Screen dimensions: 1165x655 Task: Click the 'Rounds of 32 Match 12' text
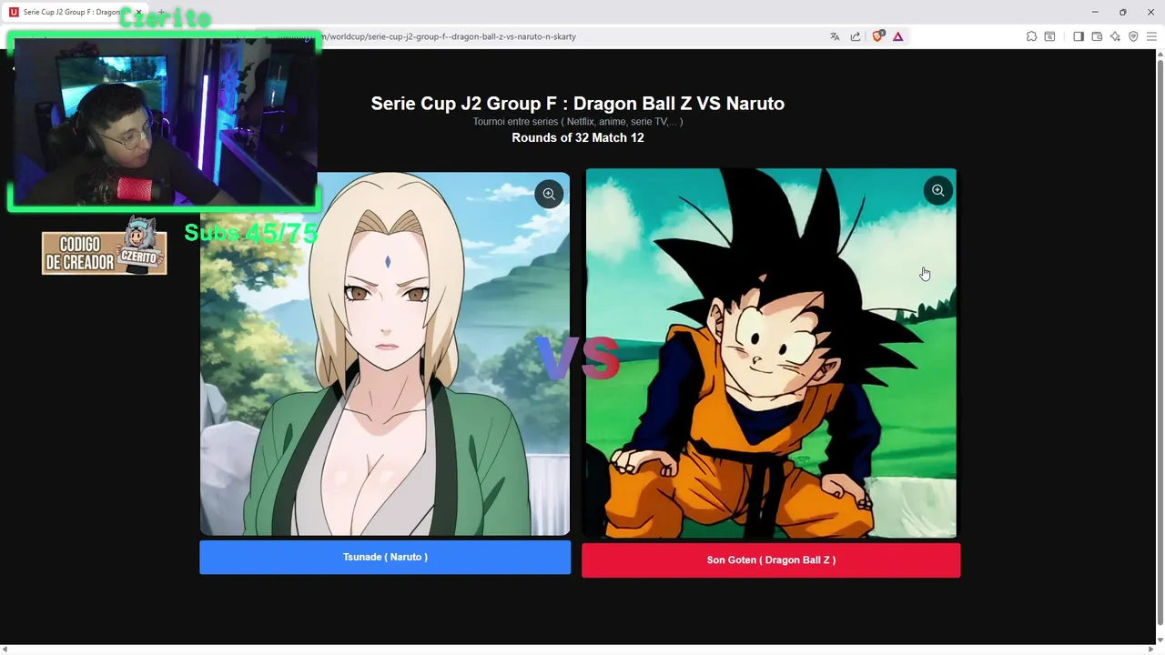coord(577,137)
